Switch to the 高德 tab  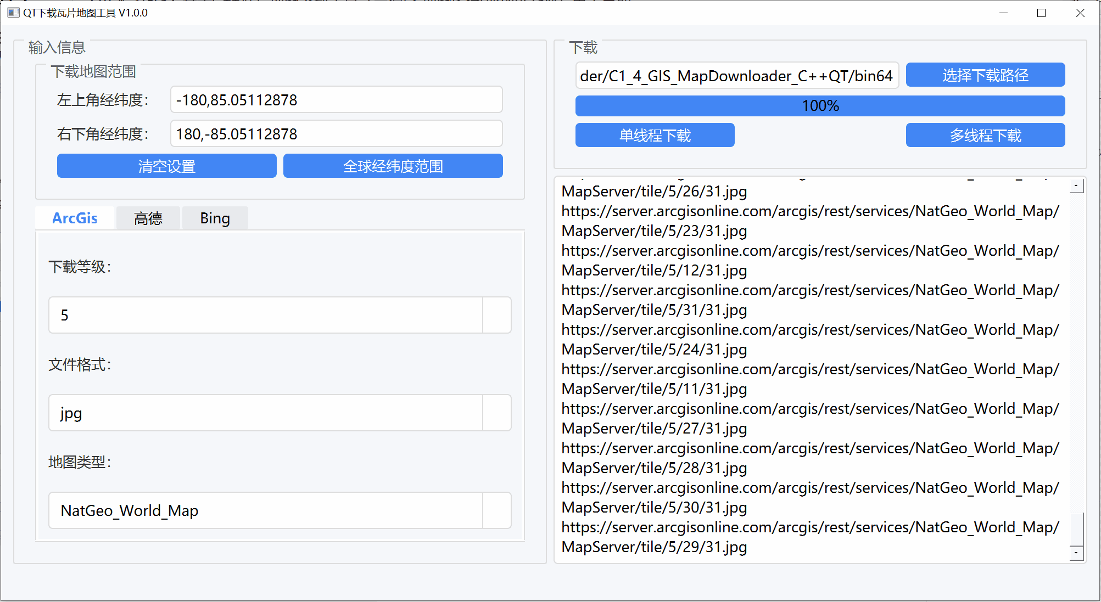[x=148, y=218]
